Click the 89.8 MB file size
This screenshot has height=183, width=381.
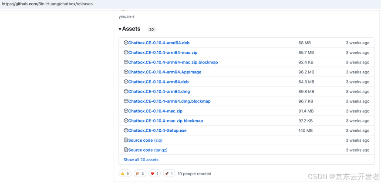tap(306, 91)
